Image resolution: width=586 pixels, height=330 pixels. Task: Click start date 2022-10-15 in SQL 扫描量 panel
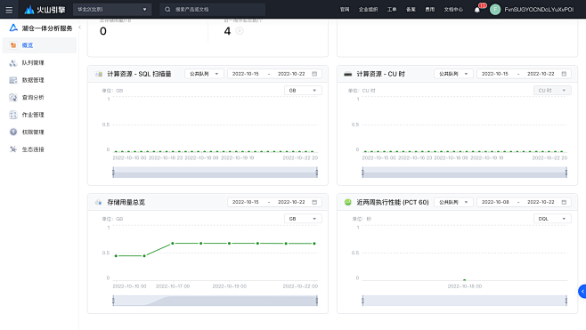246,74
